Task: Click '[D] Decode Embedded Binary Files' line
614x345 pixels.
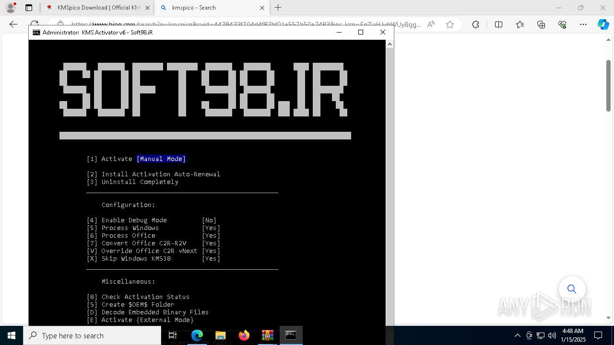Action: (148, 312)
